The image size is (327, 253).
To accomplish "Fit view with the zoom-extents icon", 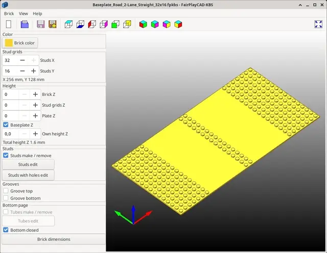I will tap(318, 24).
